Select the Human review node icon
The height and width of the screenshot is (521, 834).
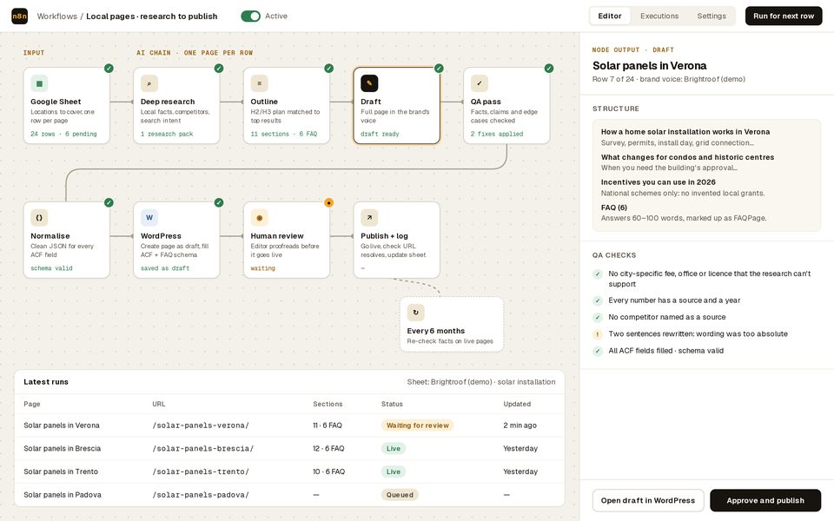click(x=260, y=217)
